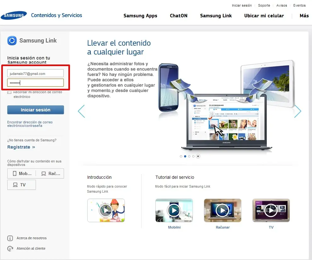
Task: Select the second carousel dot
Action: (185, 156)
